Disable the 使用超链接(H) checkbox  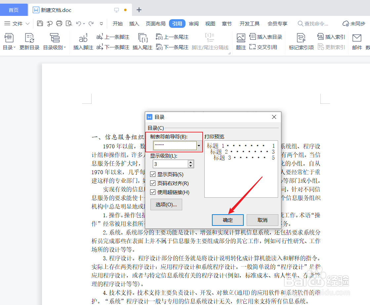click(x=153, y=192)
